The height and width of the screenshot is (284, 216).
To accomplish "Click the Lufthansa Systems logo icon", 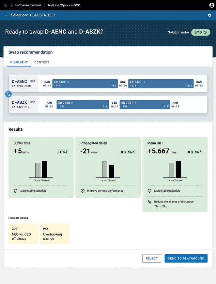I will click(12, 5).
